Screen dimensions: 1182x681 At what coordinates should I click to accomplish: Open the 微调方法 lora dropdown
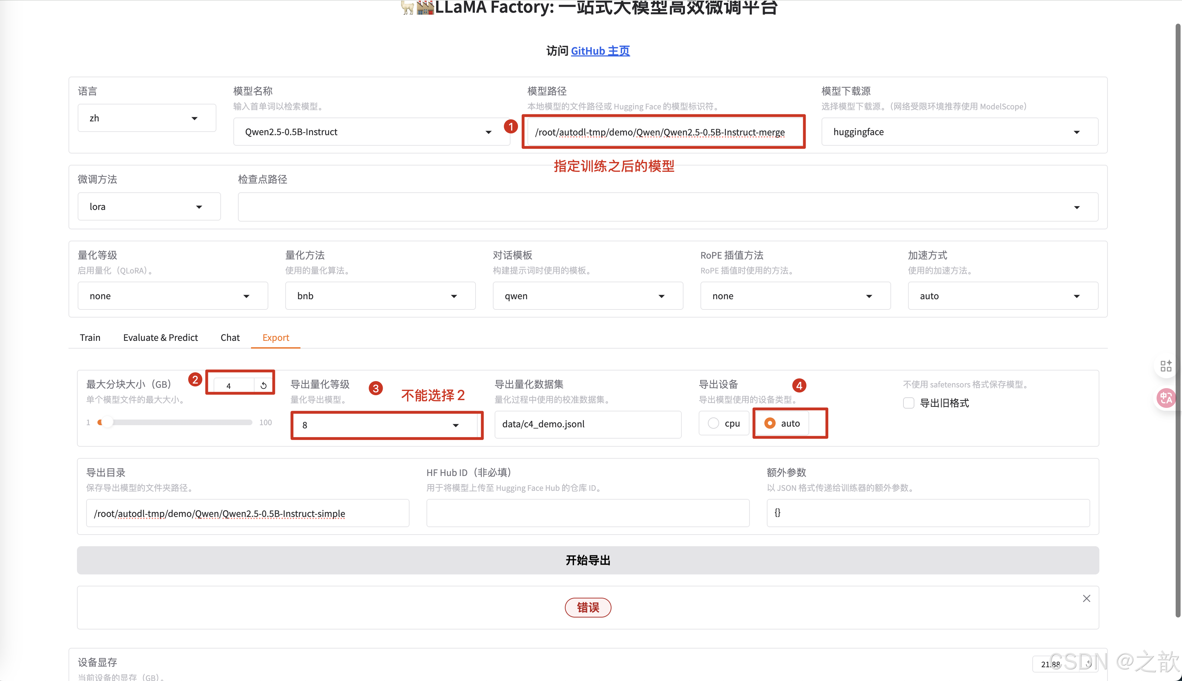(149, 207)
